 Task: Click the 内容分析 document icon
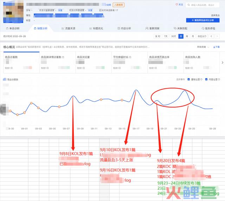tap(119, 28)
